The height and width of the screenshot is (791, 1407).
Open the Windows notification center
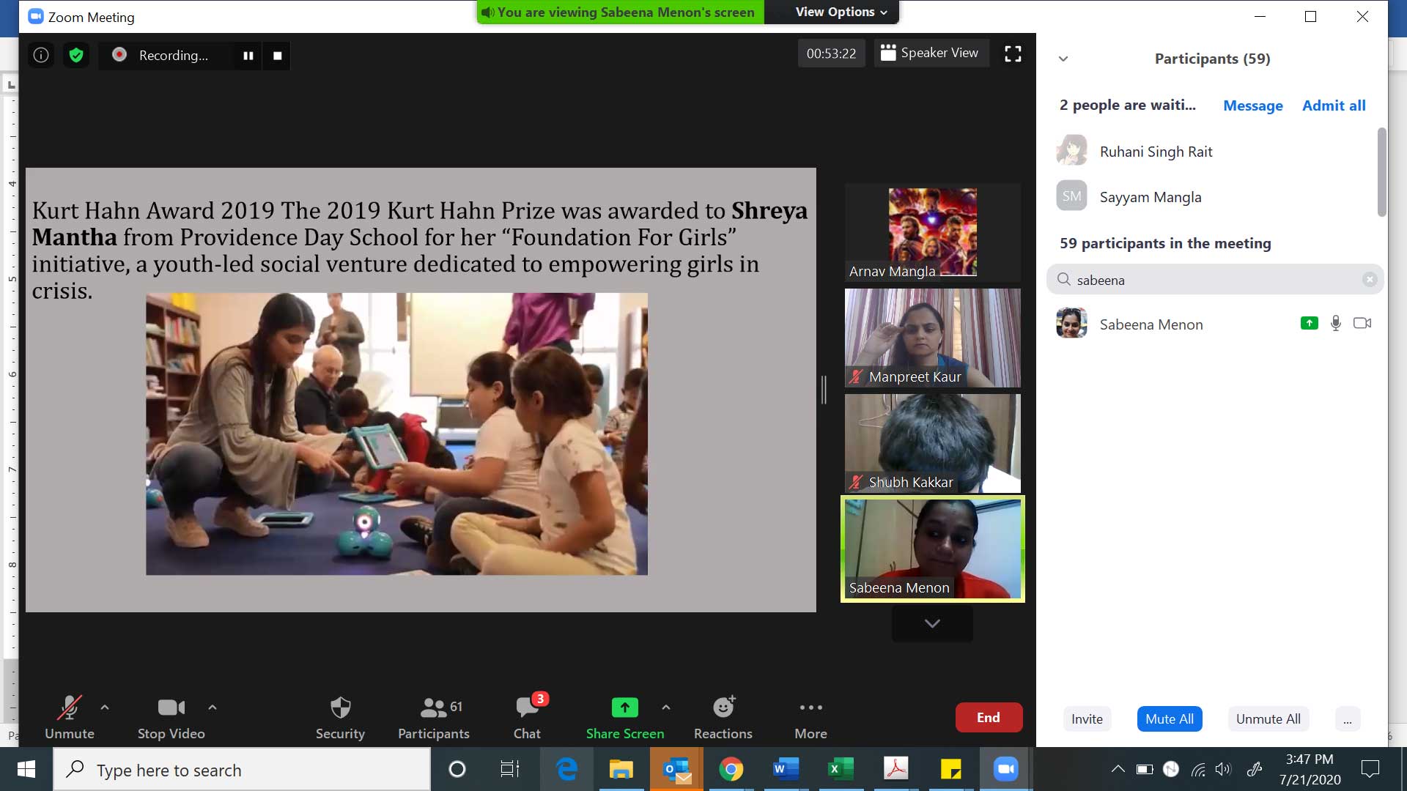[x=1370, y=769]
